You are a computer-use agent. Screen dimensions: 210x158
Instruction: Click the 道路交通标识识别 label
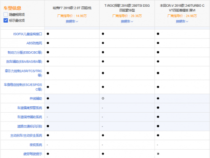tap(29, 126)
